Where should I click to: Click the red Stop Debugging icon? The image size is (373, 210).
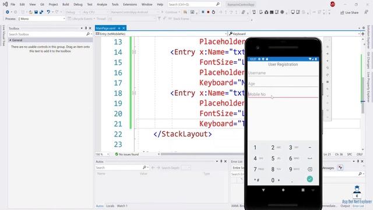click(208, 12)
